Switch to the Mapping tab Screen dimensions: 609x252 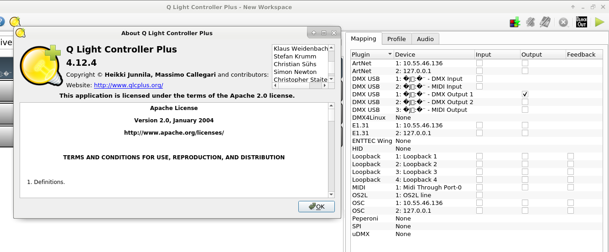point(364,39)
